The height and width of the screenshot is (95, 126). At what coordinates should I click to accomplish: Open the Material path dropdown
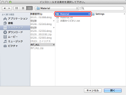click(57, 8)
